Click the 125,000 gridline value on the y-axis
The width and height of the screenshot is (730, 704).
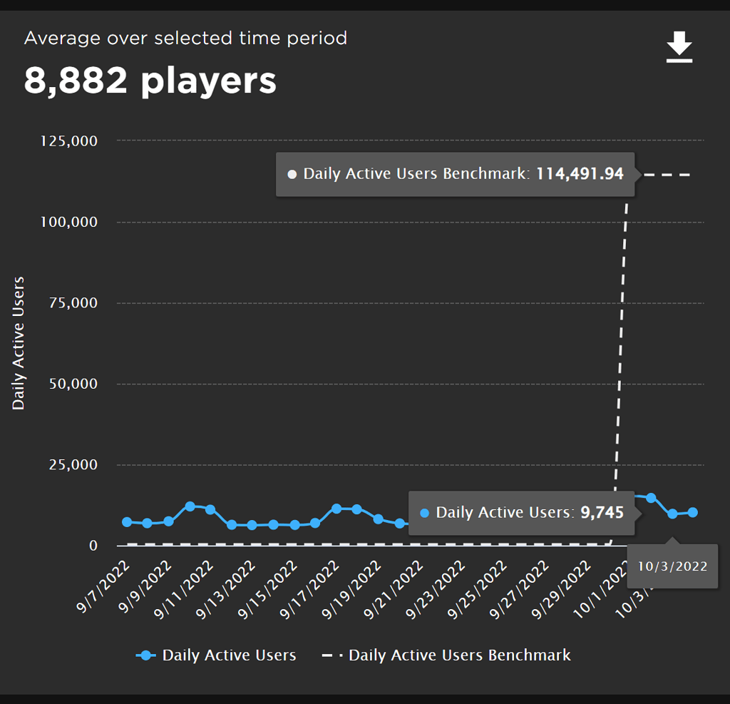point(70,141)
